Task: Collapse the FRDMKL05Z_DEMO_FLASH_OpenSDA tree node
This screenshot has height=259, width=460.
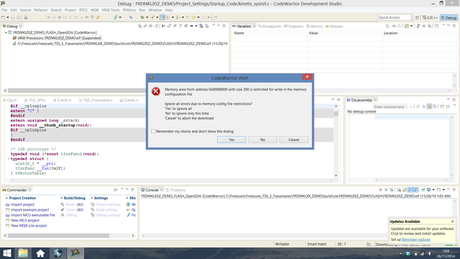Action: (x=6, y=33)
